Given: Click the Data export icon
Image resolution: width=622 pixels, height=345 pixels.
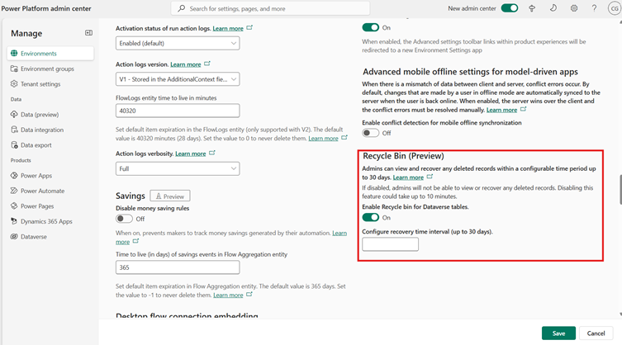Looking at the screenshot, I should point(14,144).
